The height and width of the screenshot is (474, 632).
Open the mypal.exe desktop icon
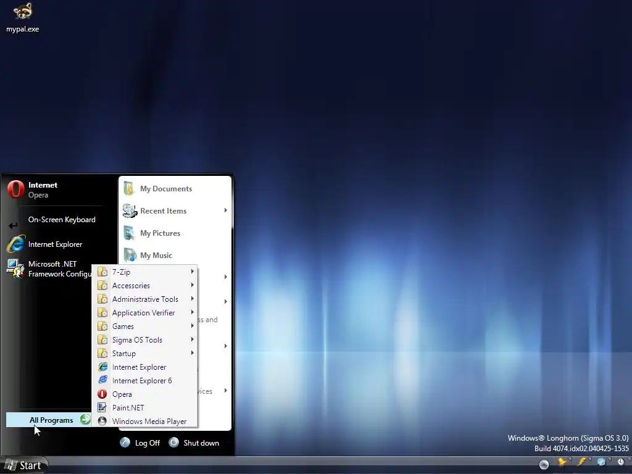(x=23, y=18)
